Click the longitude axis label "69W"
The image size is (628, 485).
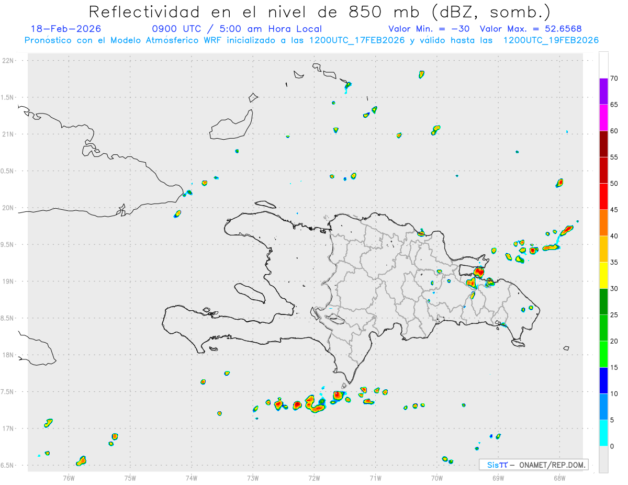498,477
